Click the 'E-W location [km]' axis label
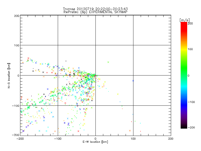Viewport: 201px width, 151px height. (95, 142)
